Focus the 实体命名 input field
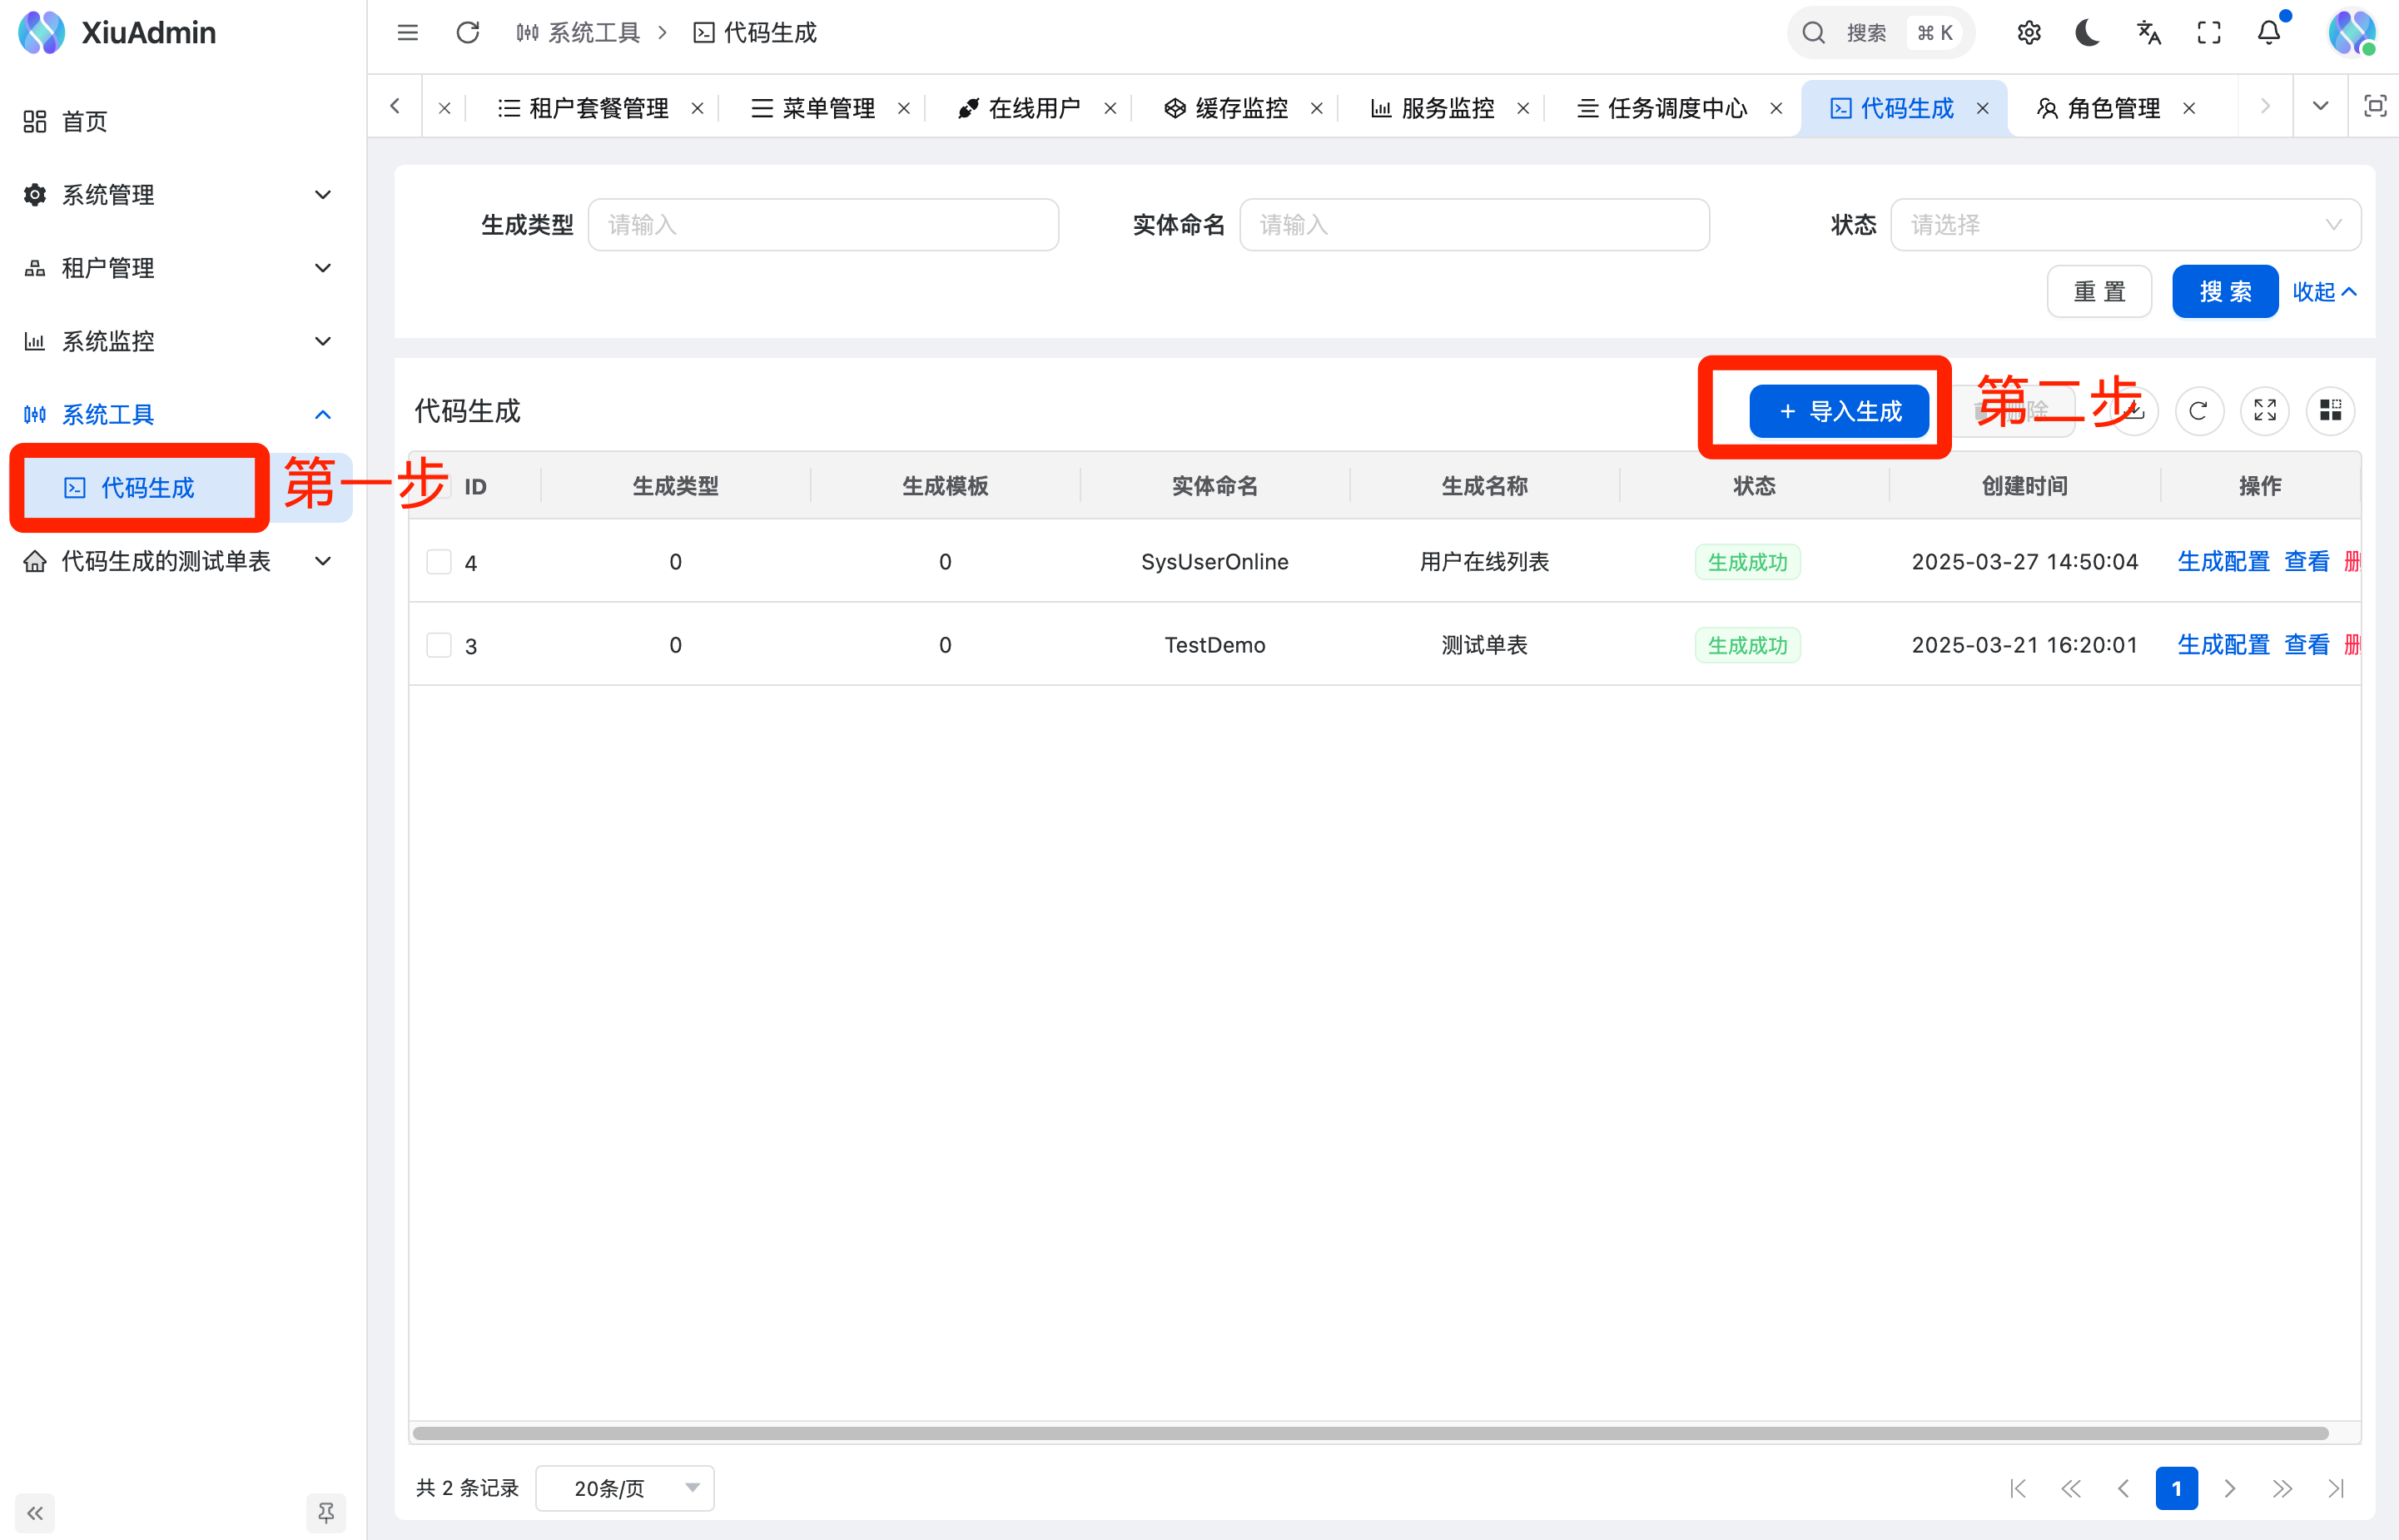This screenshot has width=2399, height=1540. 1474,225
